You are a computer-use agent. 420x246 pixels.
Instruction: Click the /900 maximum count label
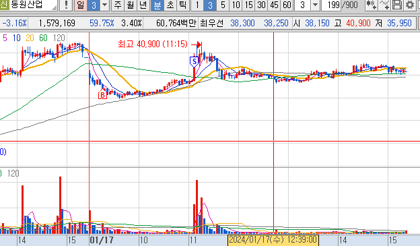tap(349, 5)
